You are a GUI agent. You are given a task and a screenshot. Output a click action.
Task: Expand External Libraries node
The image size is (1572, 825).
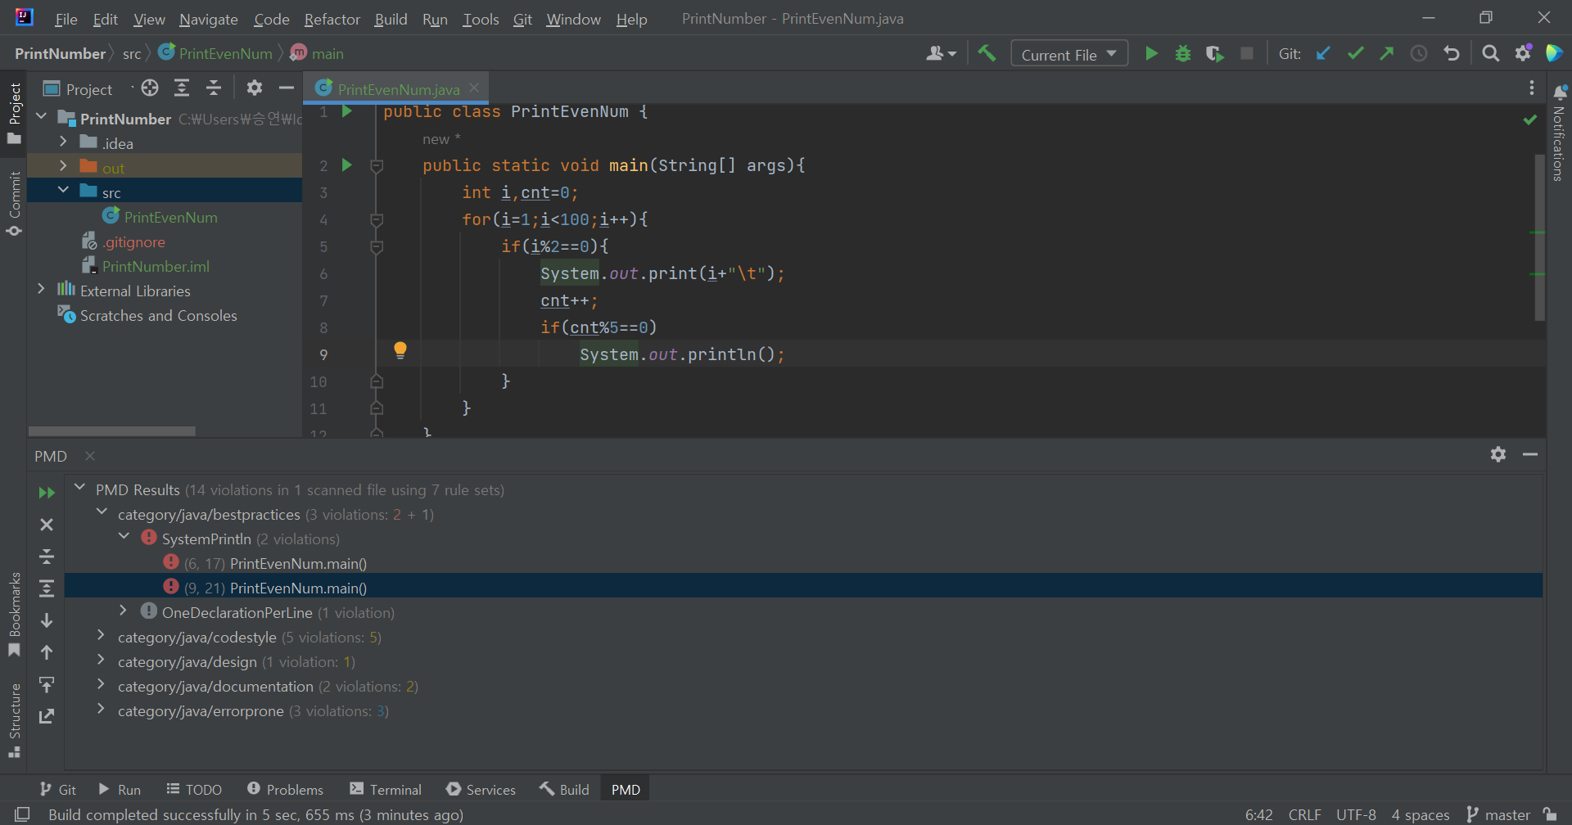point(41,289)
